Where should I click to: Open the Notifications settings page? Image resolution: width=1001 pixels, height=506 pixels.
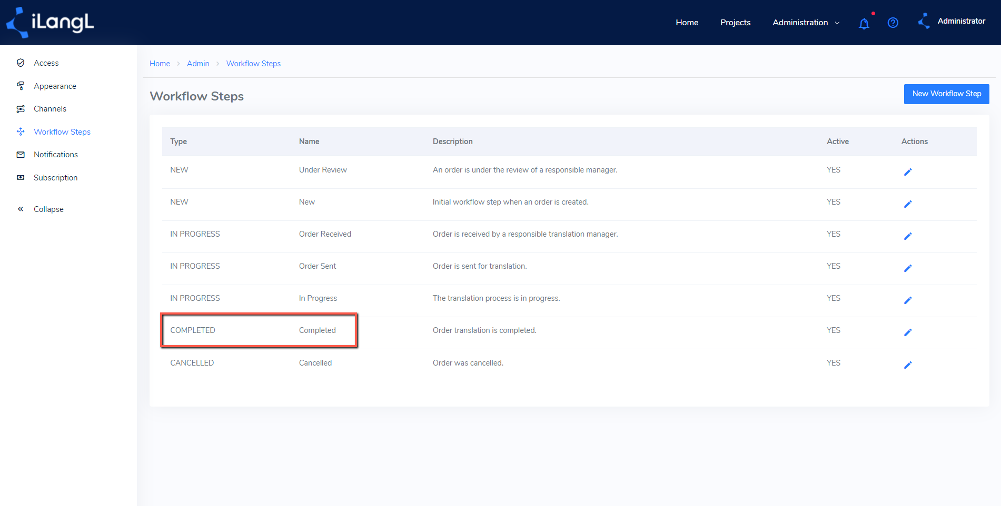coord(56,155)
